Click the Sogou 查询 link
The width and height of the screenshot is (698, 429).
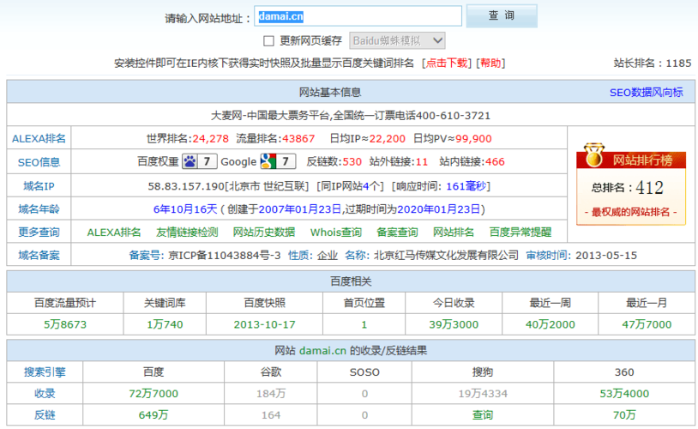(483, 414)
